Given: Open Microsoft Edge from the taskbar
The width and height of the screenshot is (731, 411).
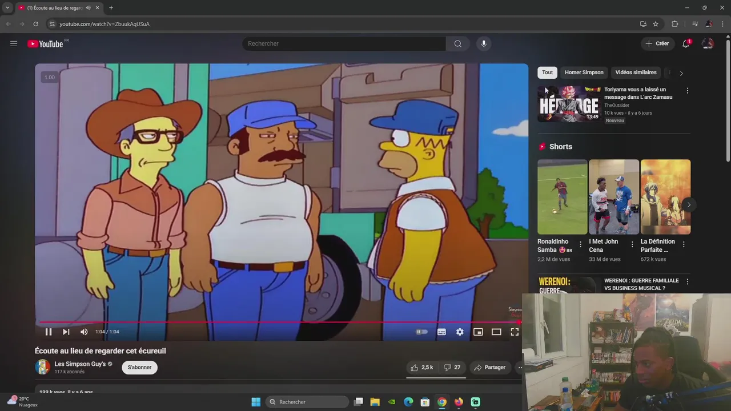Looking at the screenshot, I should tap(408, 402).
